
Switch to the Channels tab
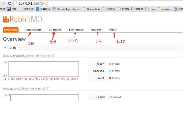[x=55, y=30]
